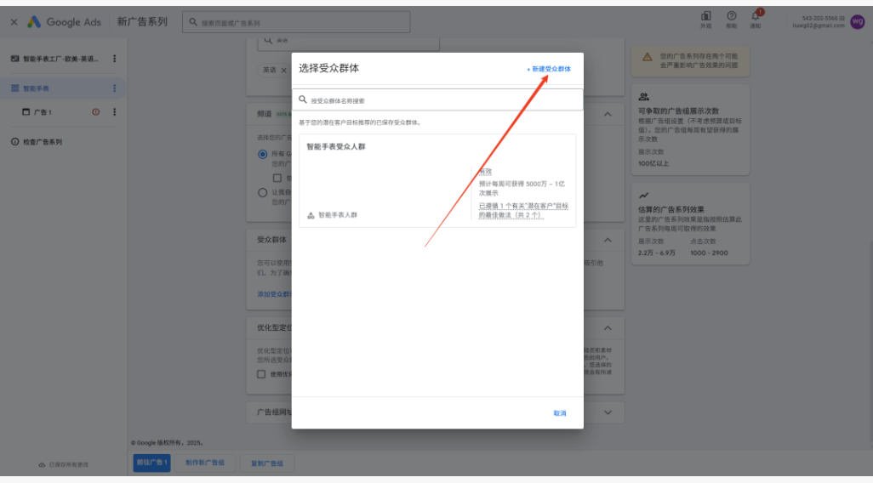Expand the 广告组网址 section chevron

point(608,412)
